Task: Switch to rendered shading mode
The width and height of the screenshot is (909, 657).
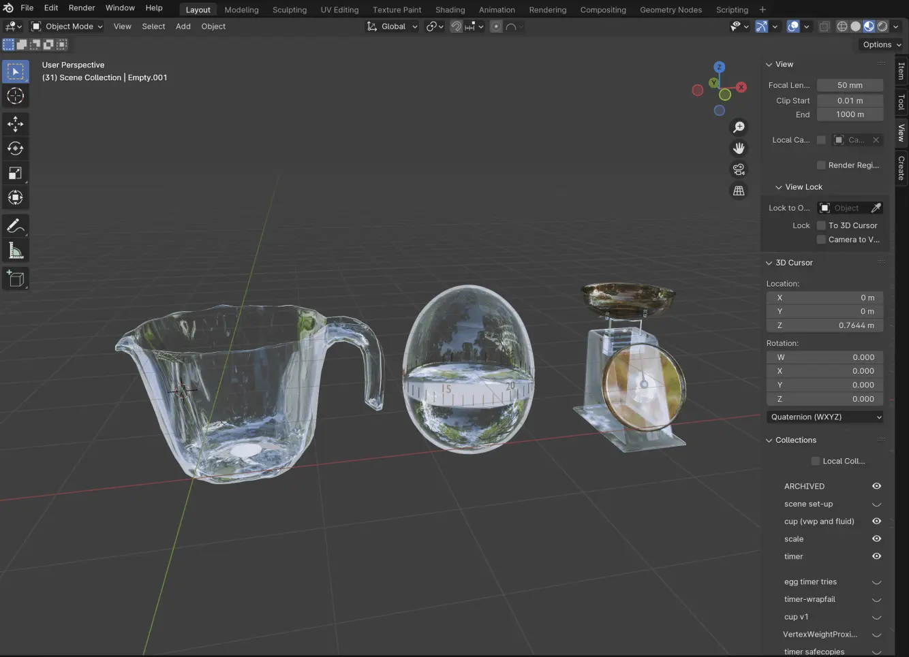Action: [882, 27]
